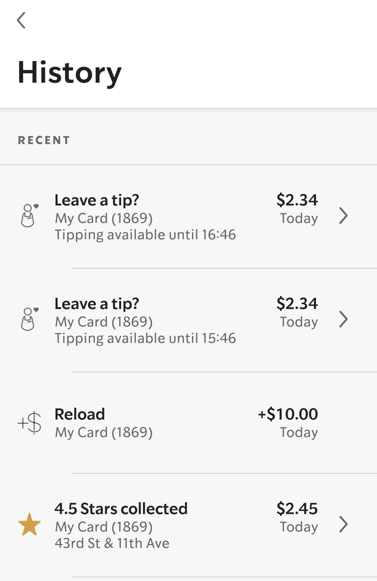Tap tip jar icon for 16:46 entry
Viewport: 377px width, 581px height.
29,216
